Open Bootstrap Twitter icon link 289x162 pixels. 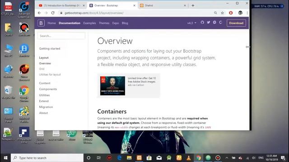[209, 22]
